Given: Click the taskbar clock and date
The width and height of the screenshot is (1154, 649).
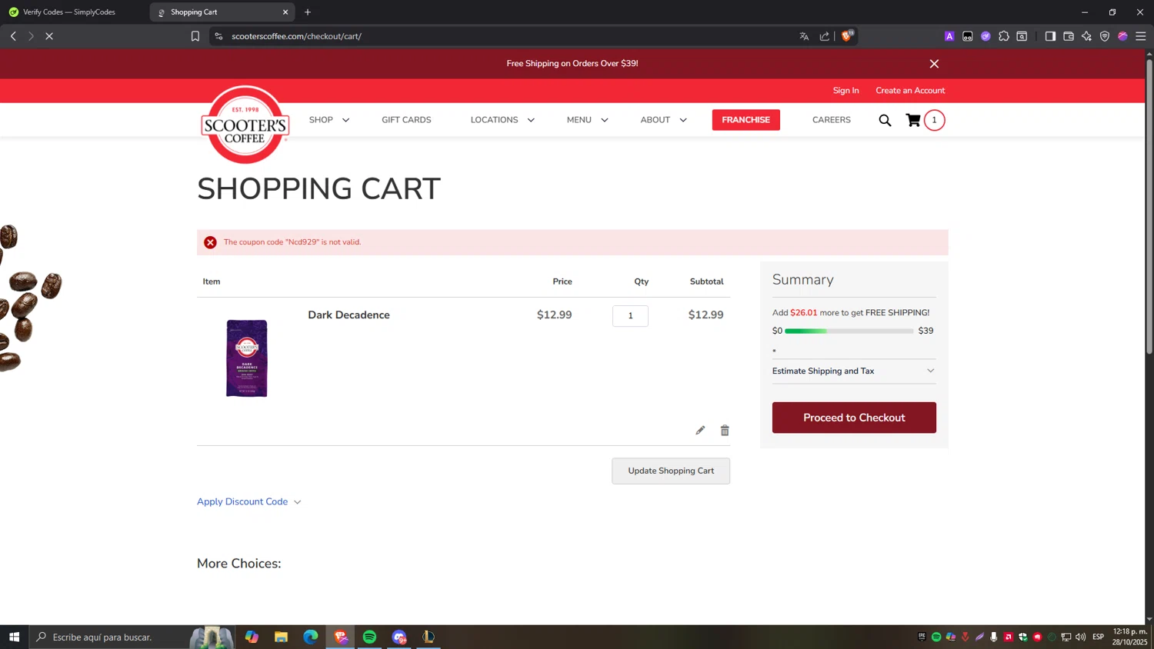Looking at the screenshot, I should point(1129,637).
